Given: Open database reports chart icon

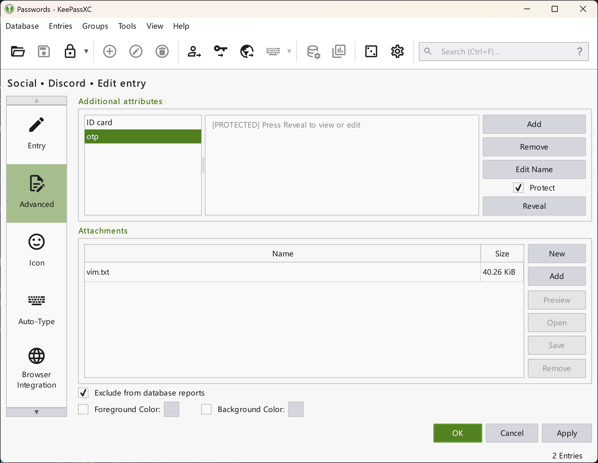Looking at the screenshot, I should pos(339,51).
